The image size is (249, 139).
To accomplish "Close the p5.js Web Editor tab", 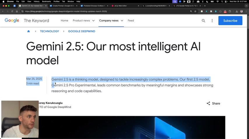I will tap(138, 6).
